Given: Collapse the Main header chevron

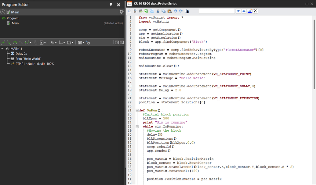Looking at the screenshot, I should point(3,12).
